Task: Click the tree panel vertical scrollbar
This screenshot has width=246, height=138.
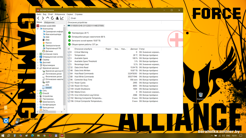Action: pos(64,66)
